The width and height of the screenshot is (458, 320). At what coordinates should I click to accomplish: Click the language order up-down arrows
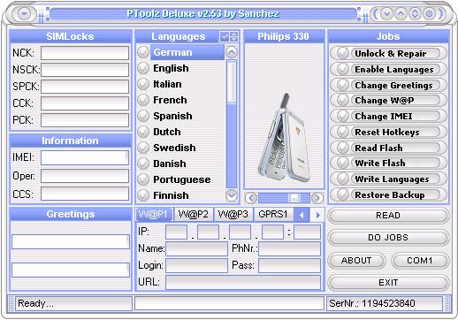pos(233,36)
